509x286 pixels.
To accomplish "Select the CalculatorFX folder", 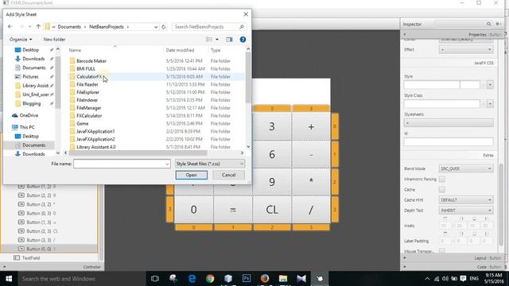I will 89,76.
